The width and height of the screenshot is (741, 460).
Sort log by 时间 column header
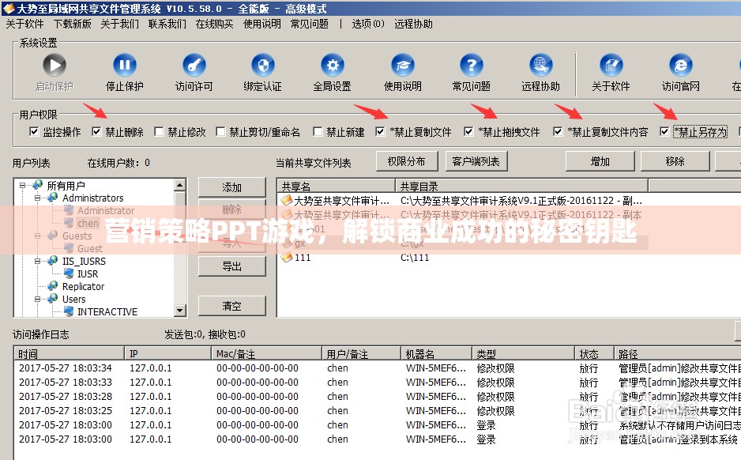click(70, 353)
